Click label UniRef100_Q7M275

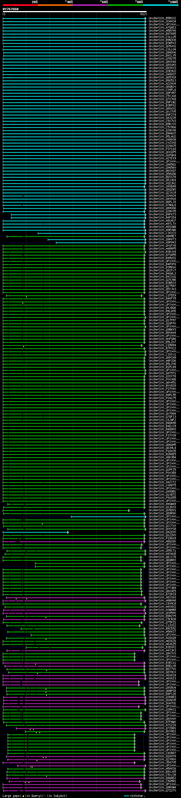[162, 59]
